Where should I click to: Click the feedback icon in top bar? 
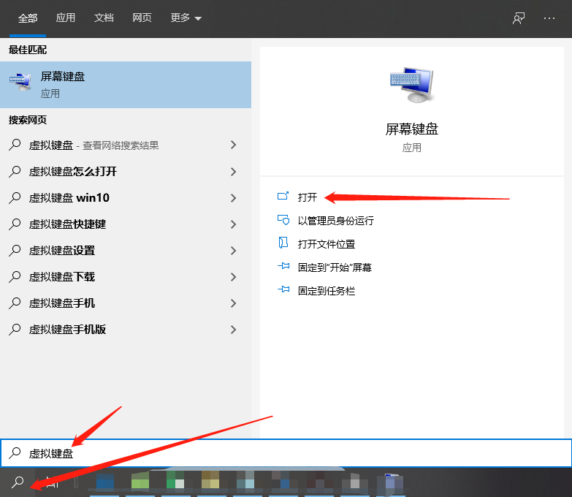519,18
